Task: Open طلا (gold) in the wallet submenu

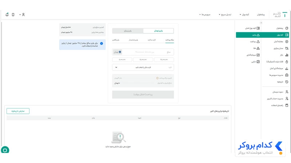Action: click(x=256, y=48)
